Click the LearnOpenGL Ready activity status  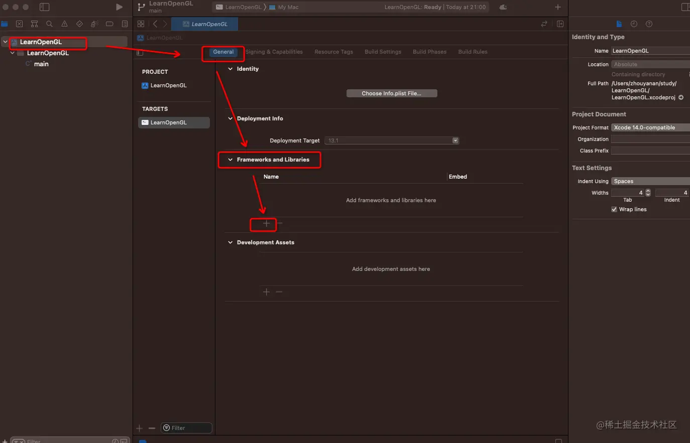[x=435, y=7]
